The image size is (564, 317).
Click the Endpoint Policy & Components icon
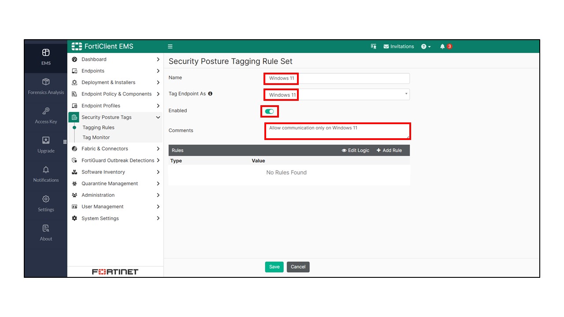pyautogui.click(x=74, y=94)
